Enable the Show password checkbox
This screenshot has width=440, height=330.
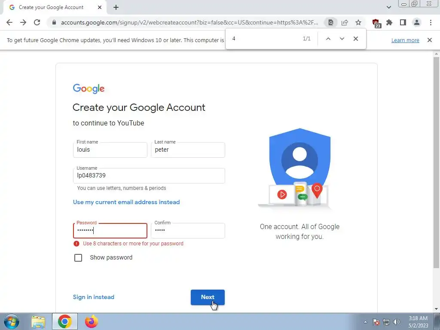[x=78, y=258]
